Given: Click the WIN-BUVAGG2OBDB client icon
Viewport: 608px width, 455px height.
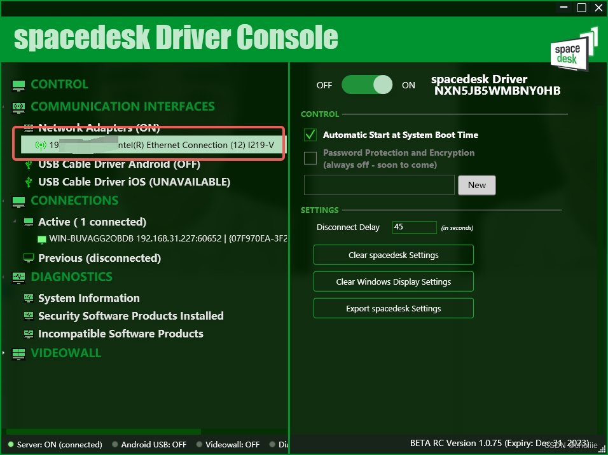Looking at the screenshot, I should (41, 240).
